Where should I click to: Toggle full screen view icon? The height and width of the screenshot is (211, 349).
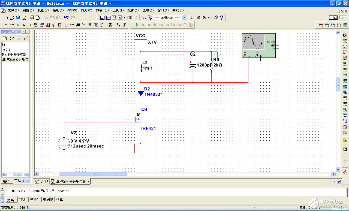[345, 25]
